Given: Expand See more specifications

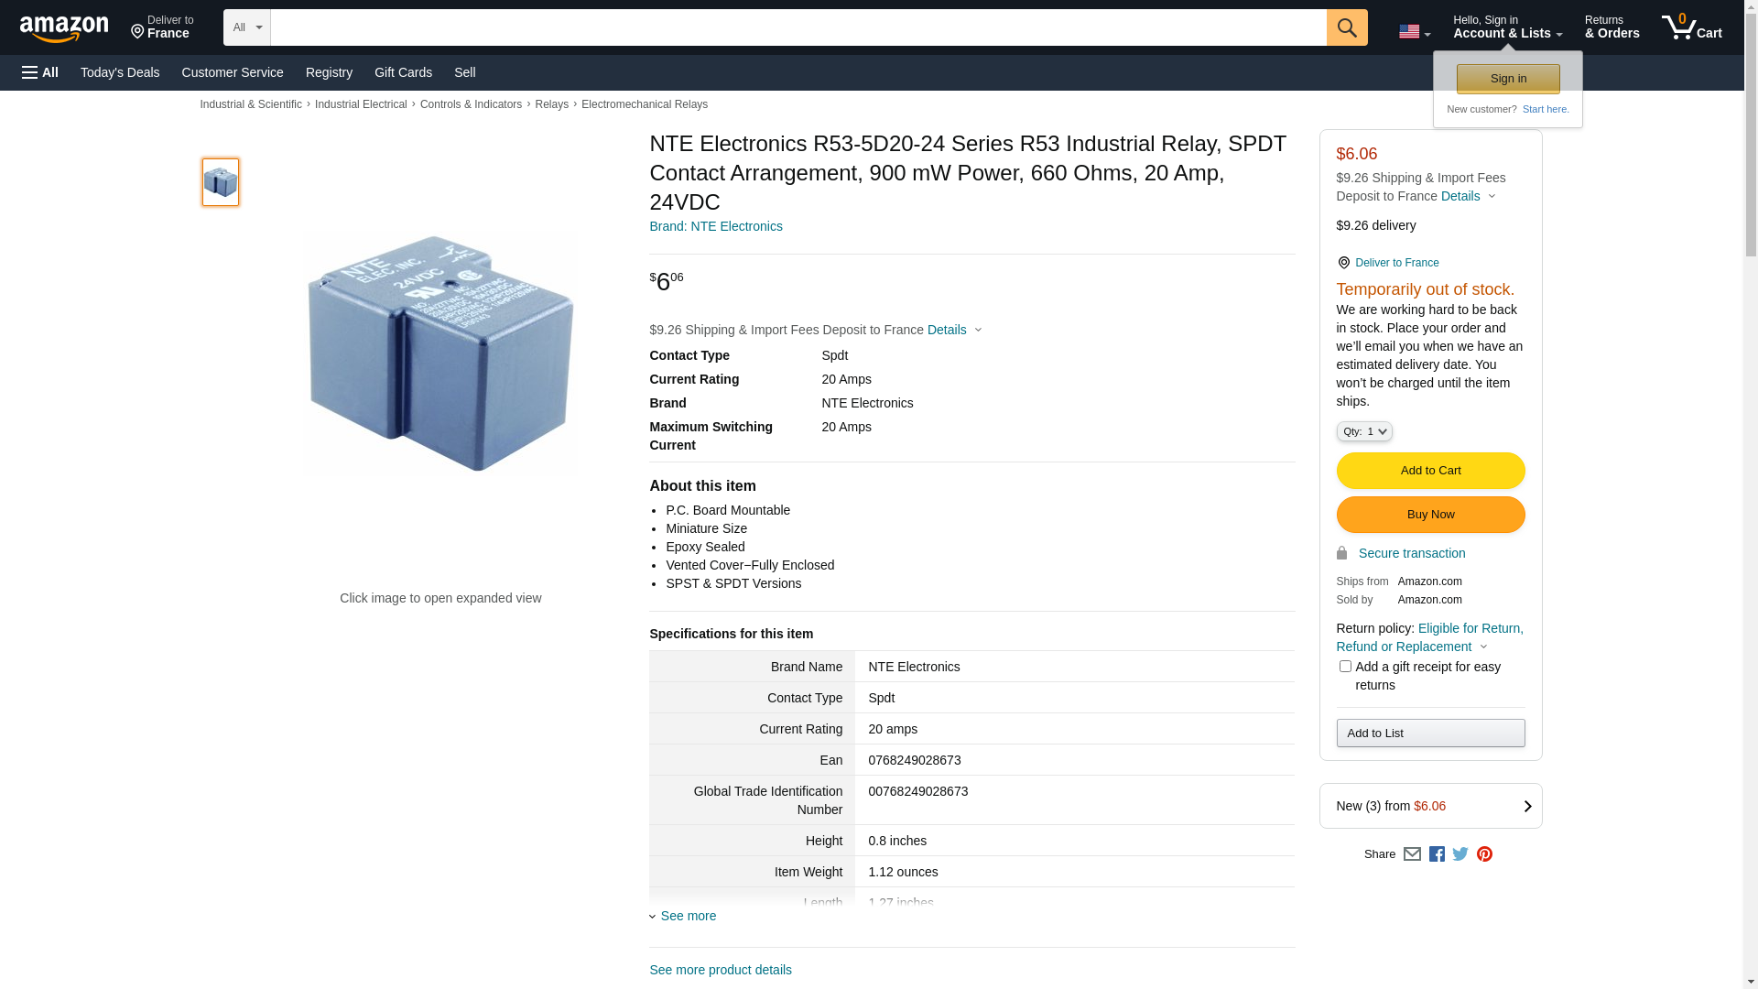Looking at the screenshot, I should 687,916.
